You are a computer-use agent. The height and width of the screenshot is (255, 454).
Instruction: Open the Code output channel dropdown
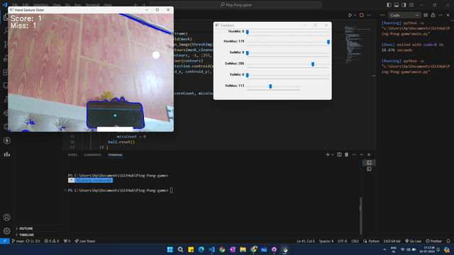coord(404,15)
